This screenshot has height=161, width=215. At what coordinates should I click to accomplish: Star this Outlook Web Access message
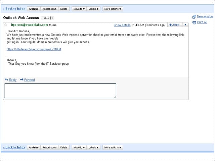pyautogui.click(x=6, y=25)
